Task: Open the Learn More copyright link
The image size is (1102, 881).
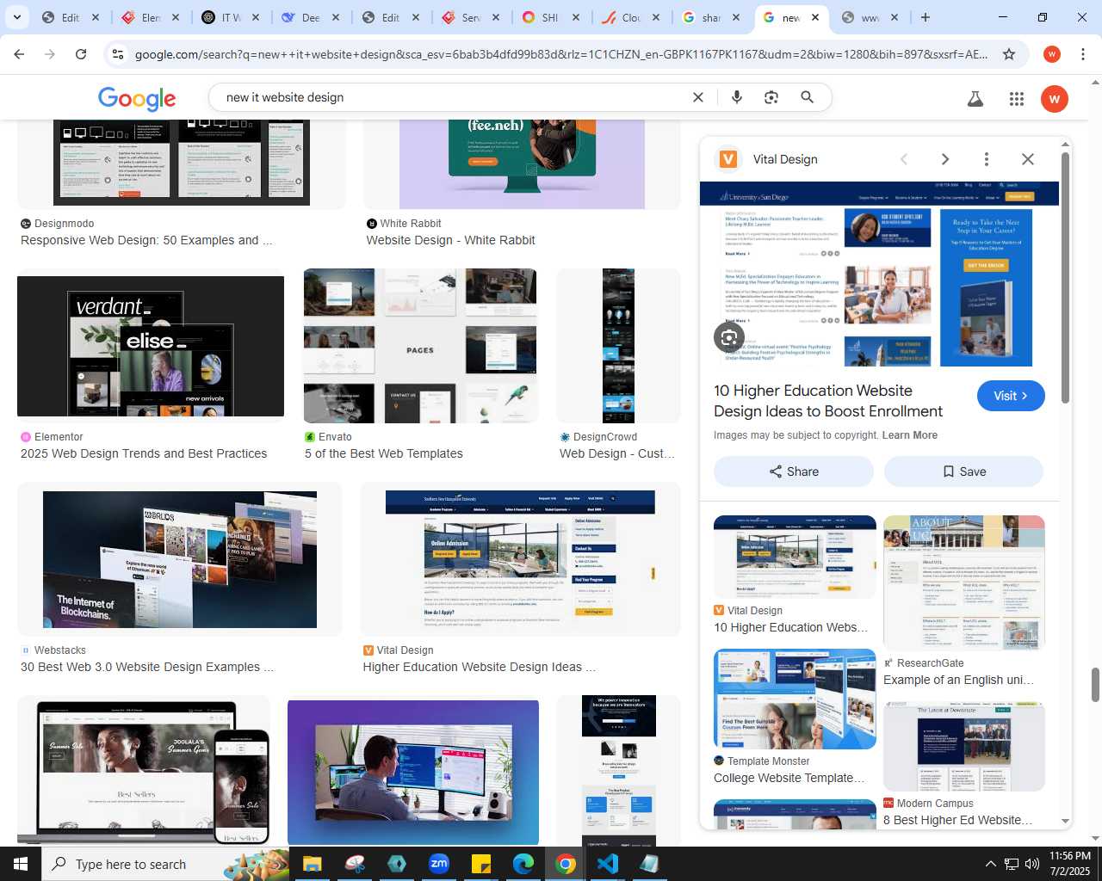Action: pos(909,435)
